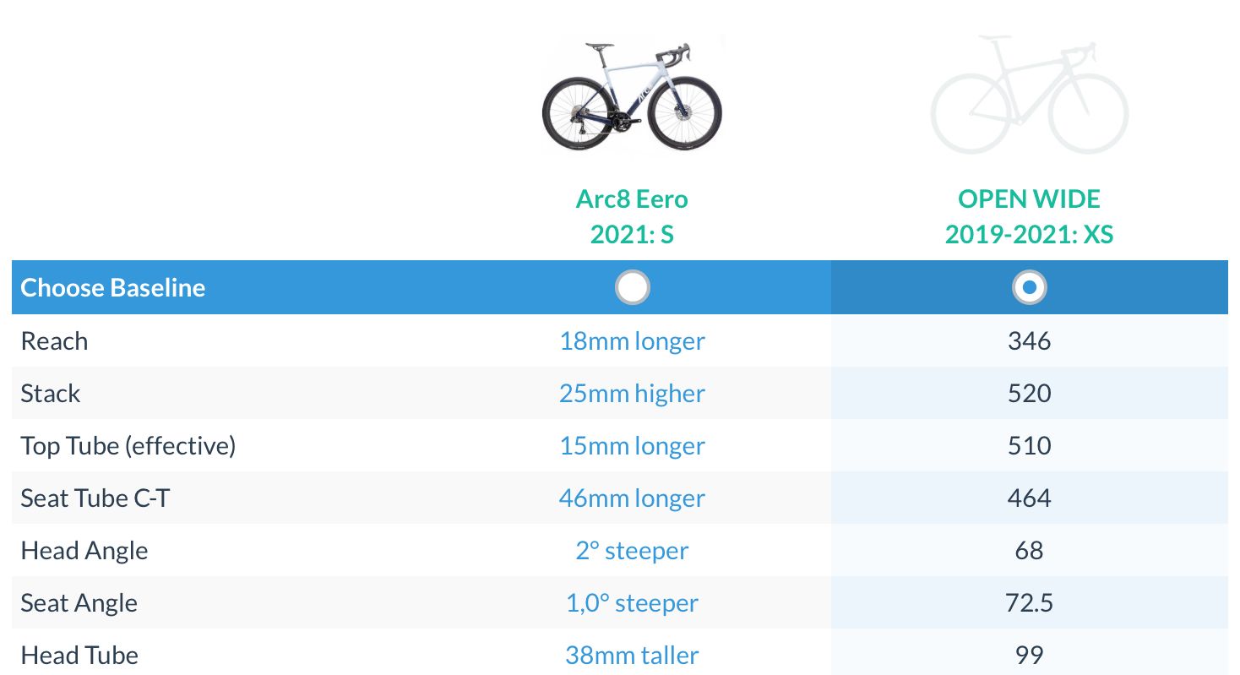Click the 38mm taller head tube value

point(632,656)
